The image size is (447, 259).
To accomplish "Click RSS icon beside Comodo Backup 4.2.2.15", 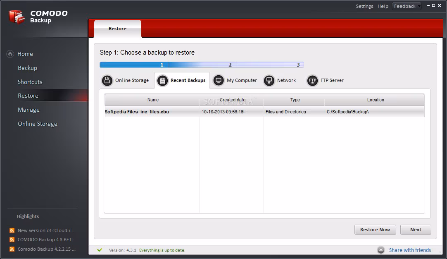I will point(12,249).
